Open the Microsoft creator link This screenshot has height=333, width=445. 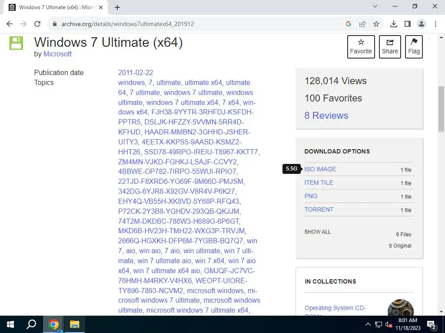[x=57, y=54]
